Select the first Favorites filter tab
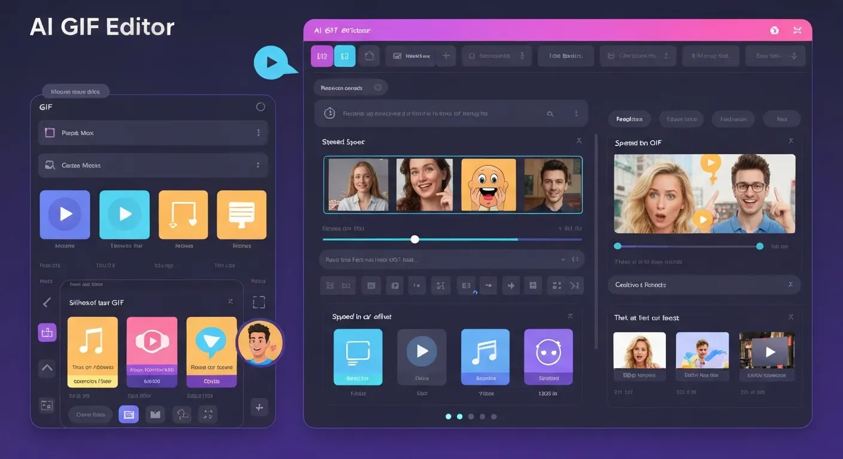Image resolution: width=843 pixels, height=459 pixels. pos(629,119)
